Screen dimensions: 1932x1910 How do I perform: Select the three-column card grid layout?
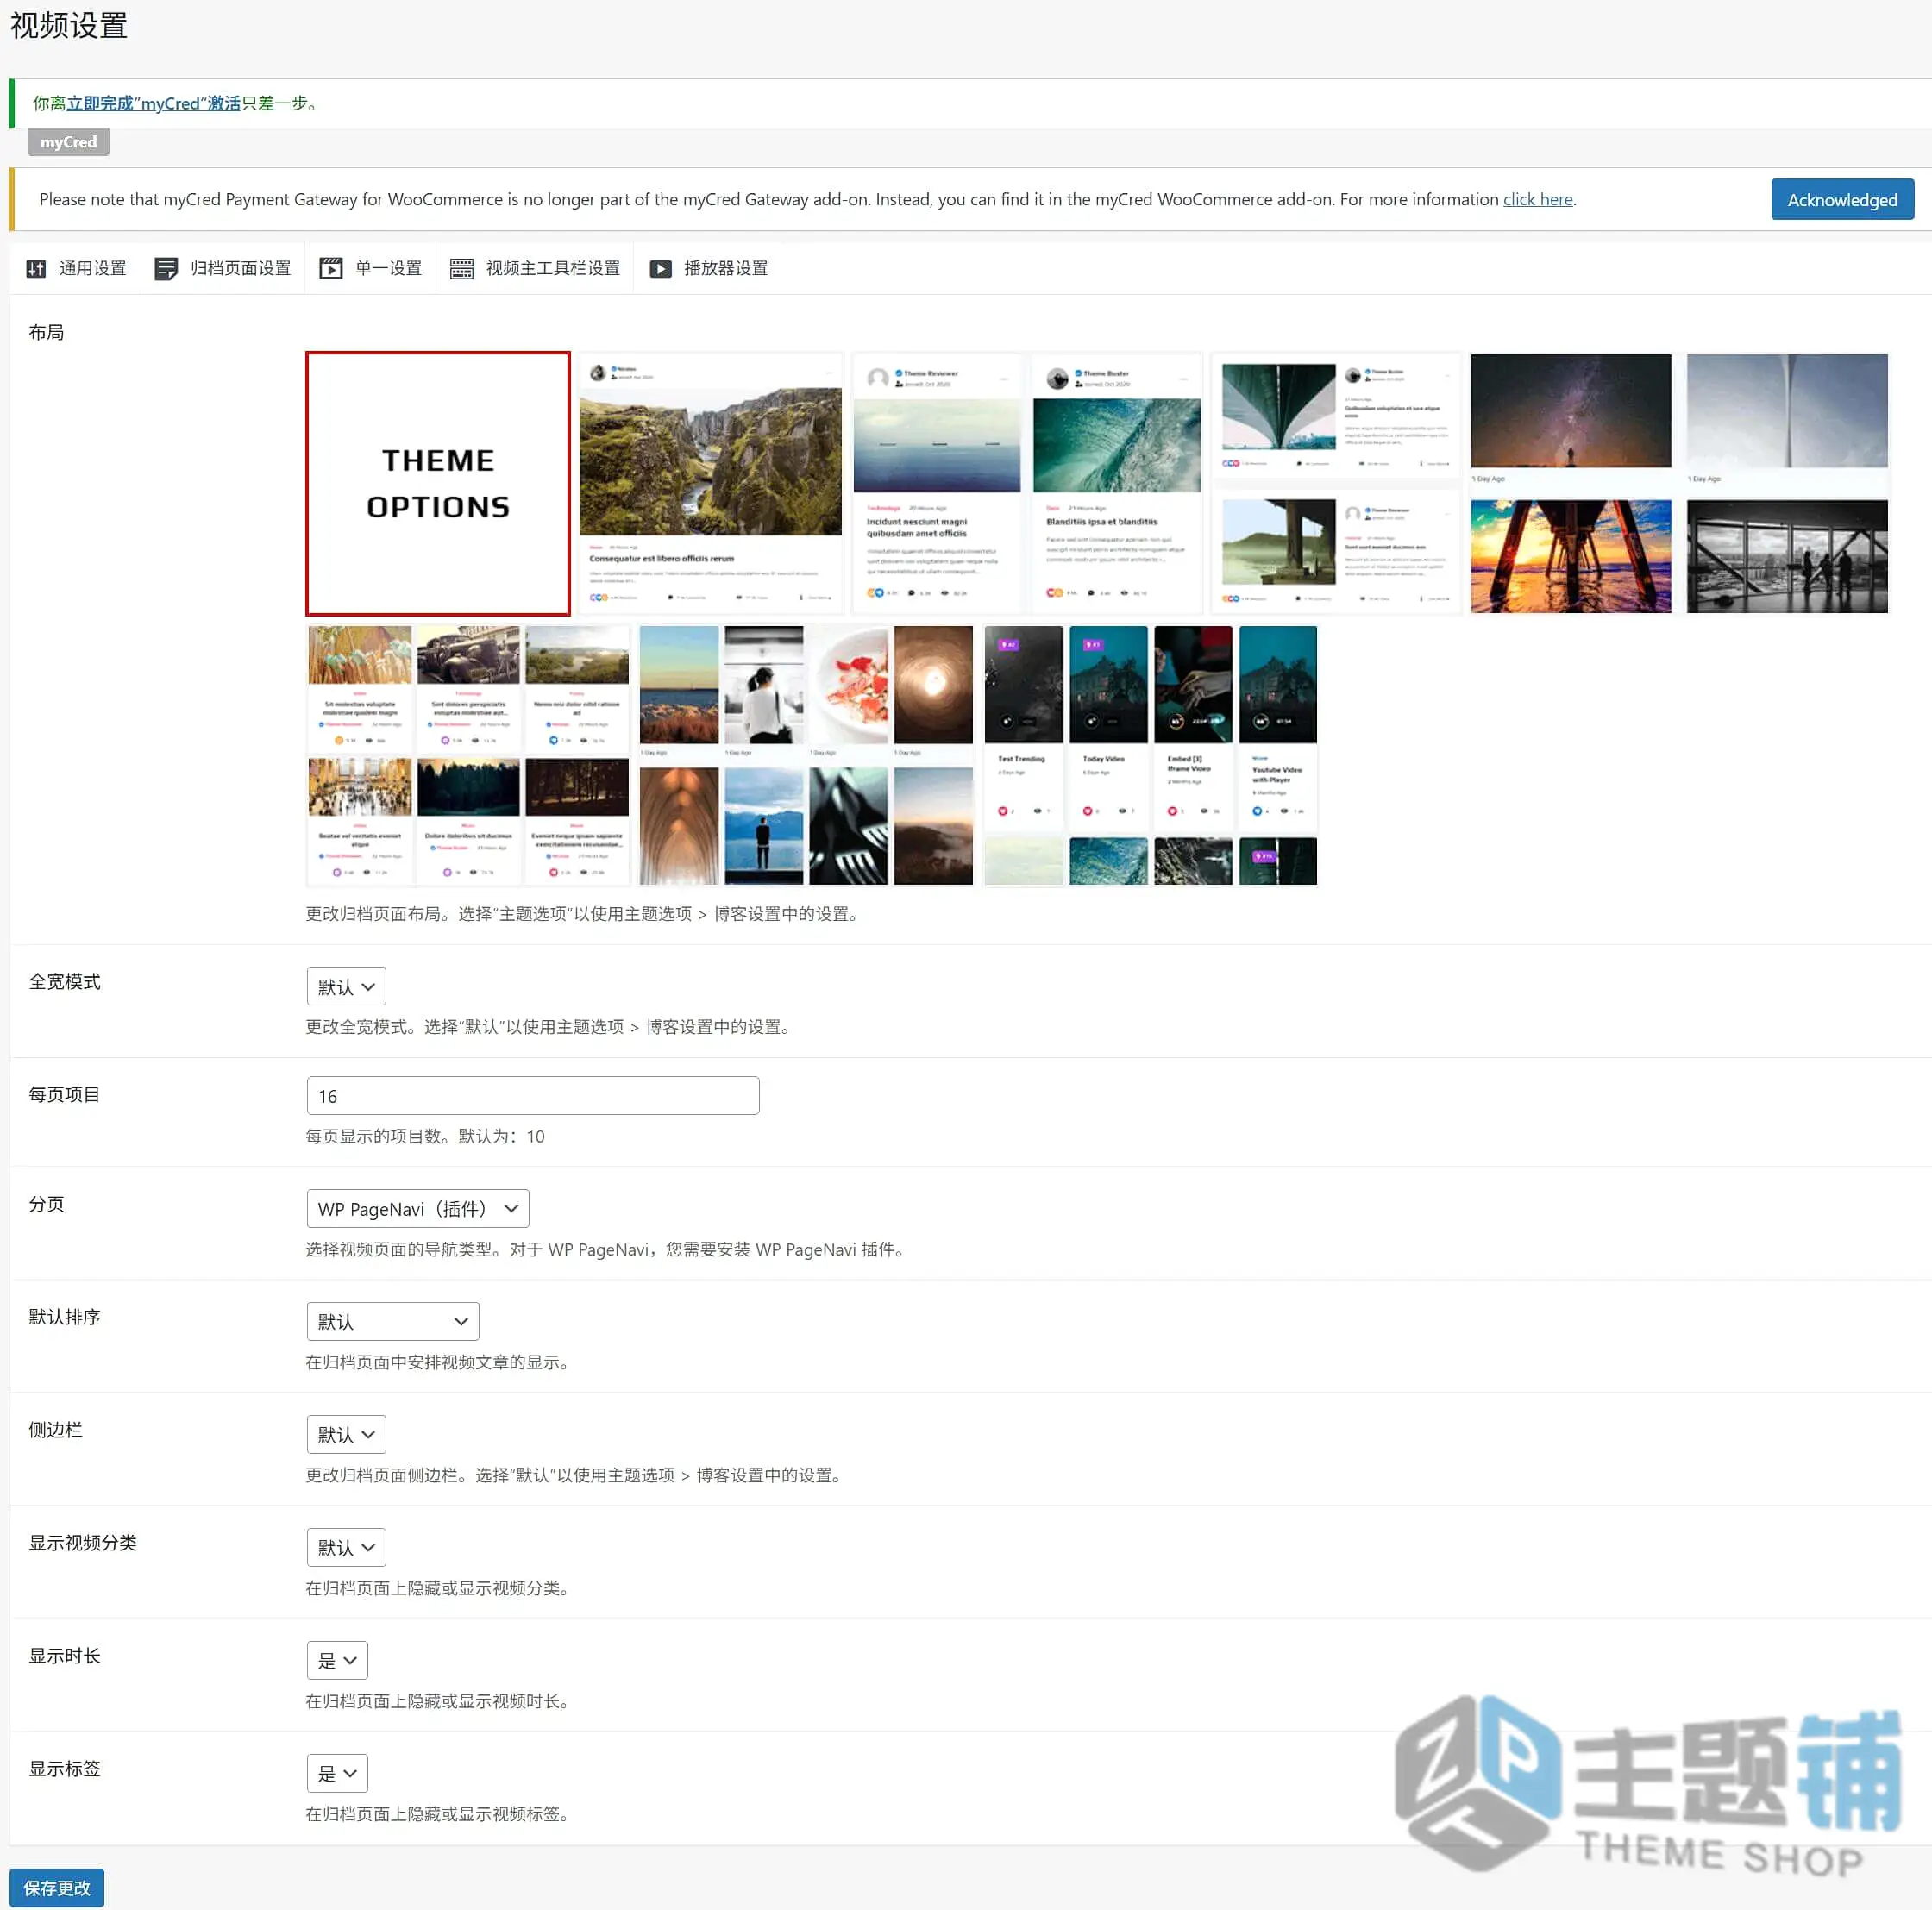pos(468,755)
